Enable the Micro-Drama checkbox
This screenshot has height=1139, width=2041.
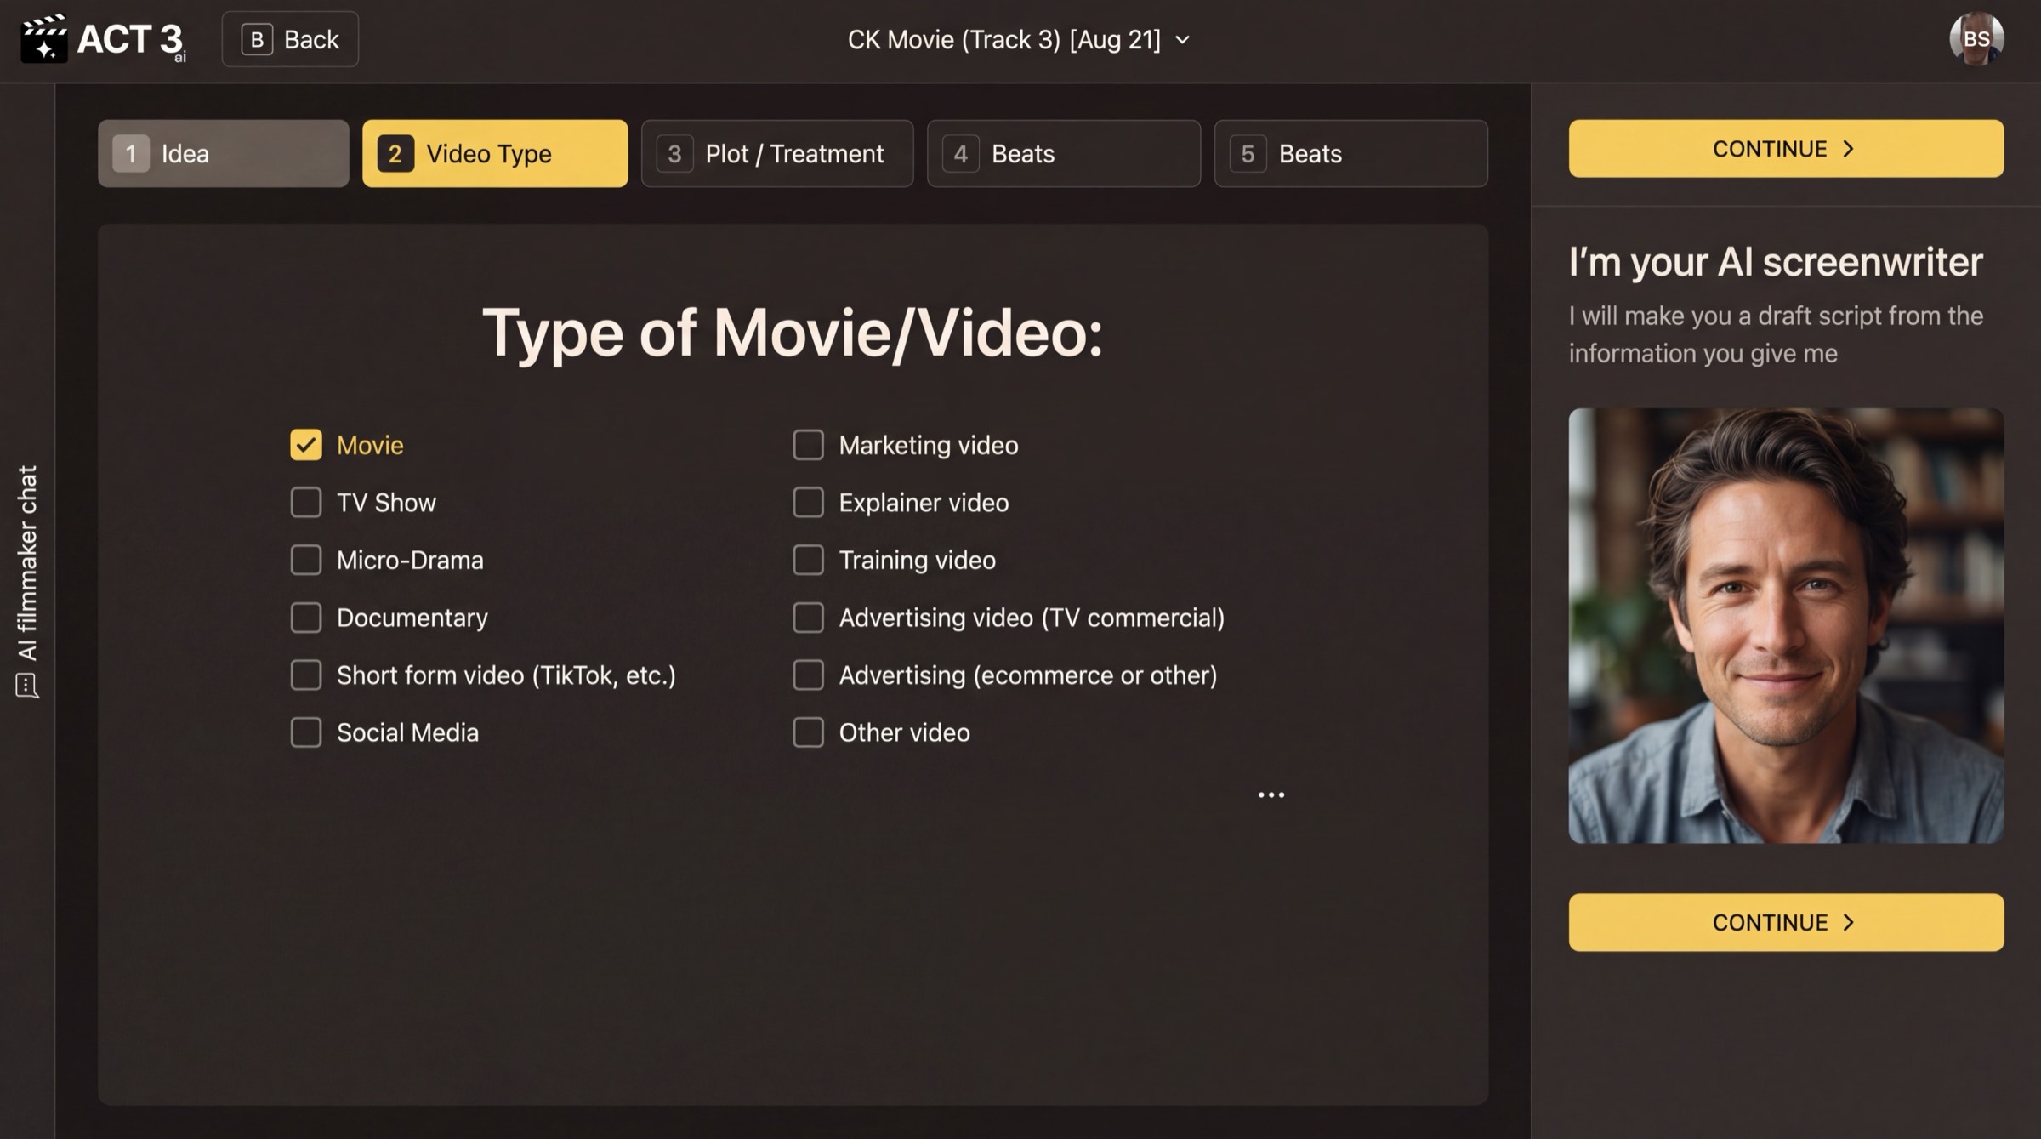tap(306, 560)
